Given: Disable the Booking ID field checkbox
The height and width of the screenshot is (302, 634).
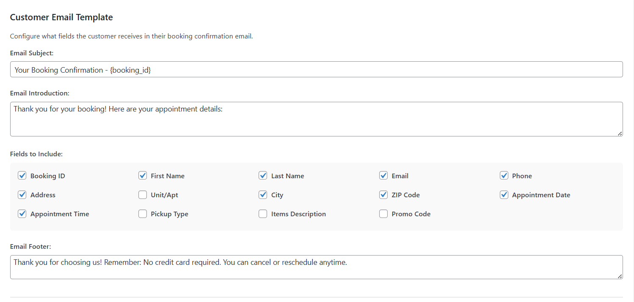Looking at the screenshot, I should [x=22, y=175].
